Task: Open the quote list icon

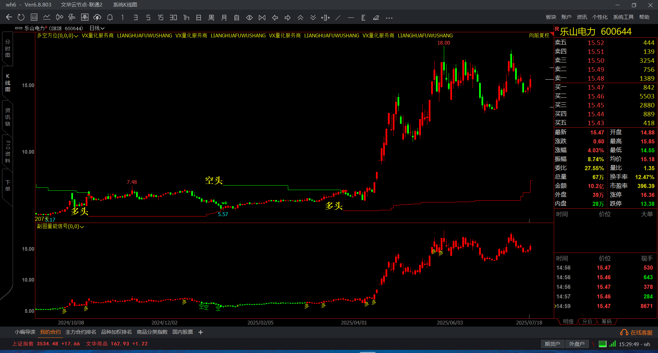Action: tap(34, 17)
